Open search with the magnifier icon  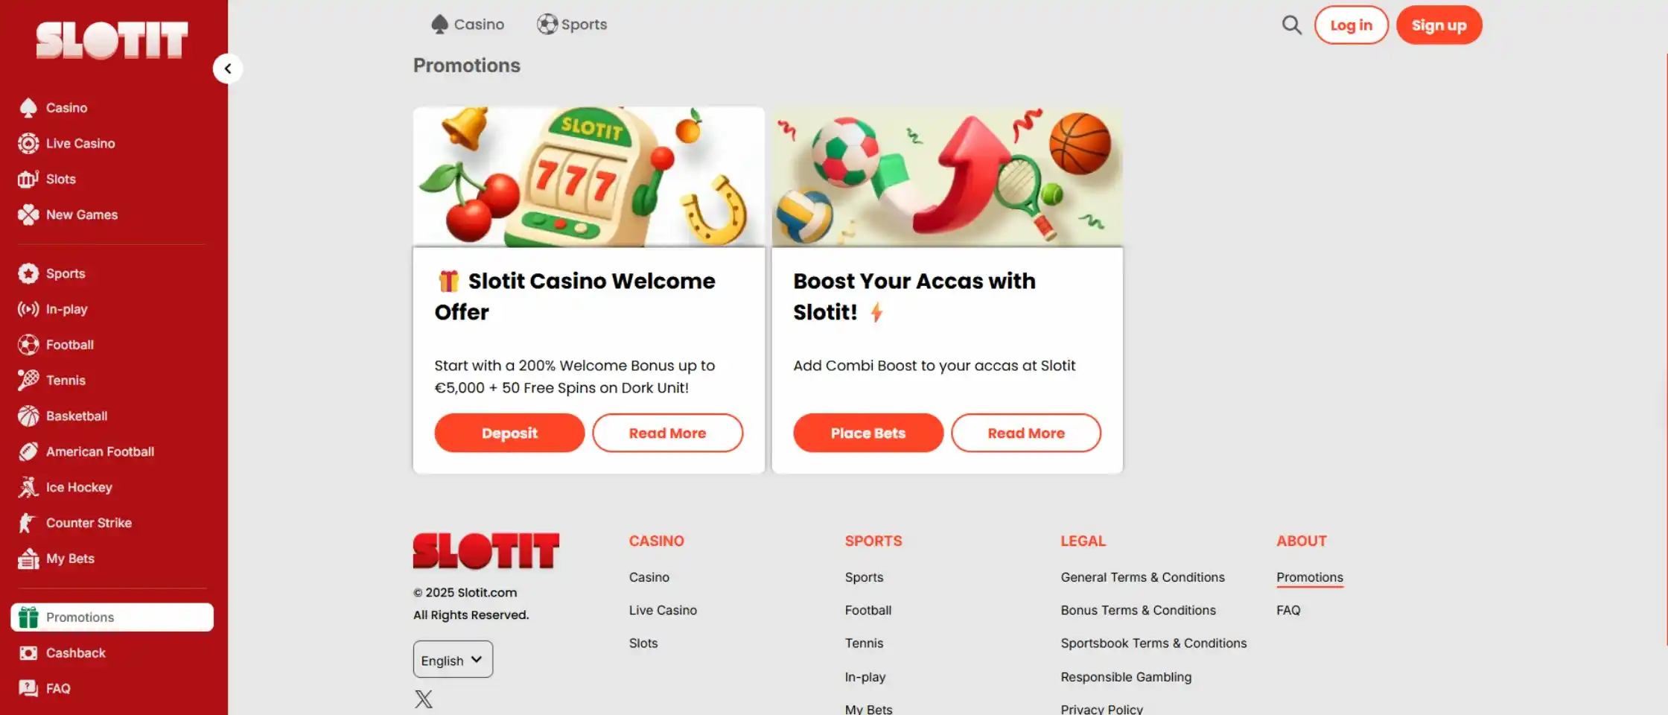point(1291,25)
